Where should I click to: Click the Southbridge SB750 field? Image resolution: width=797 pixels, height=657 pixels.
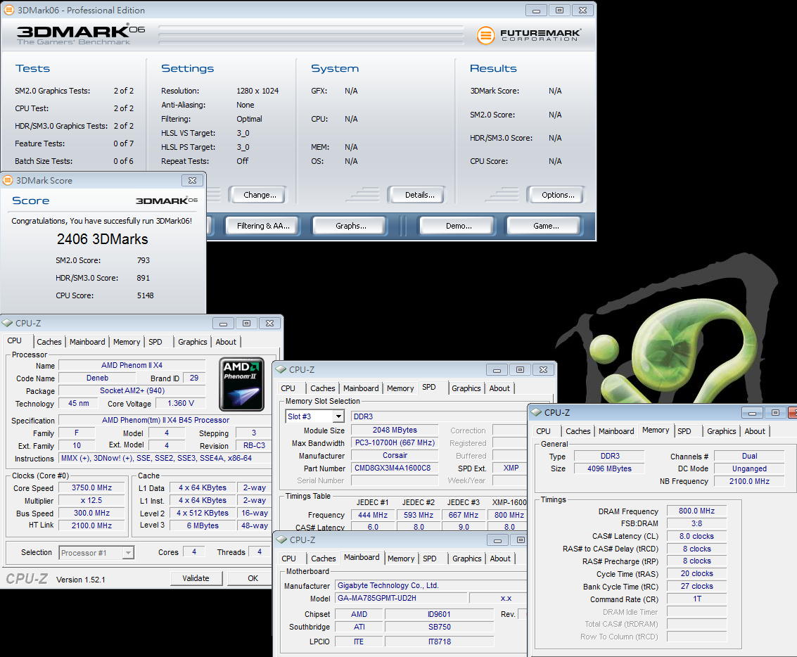[439, 627]
